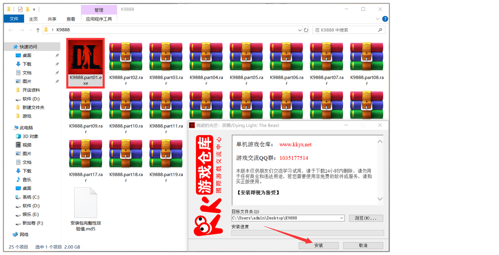499x255 pixels.
Task: Click the search magnifier icon
Action: pos(380,30)
